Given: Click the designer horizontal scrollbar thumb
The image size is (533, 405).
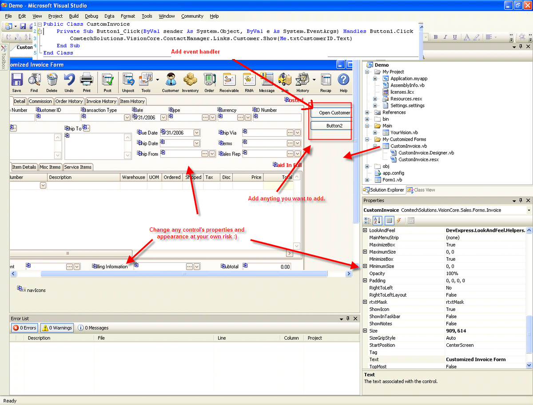Looking at the screenshot, I should 184,274.
